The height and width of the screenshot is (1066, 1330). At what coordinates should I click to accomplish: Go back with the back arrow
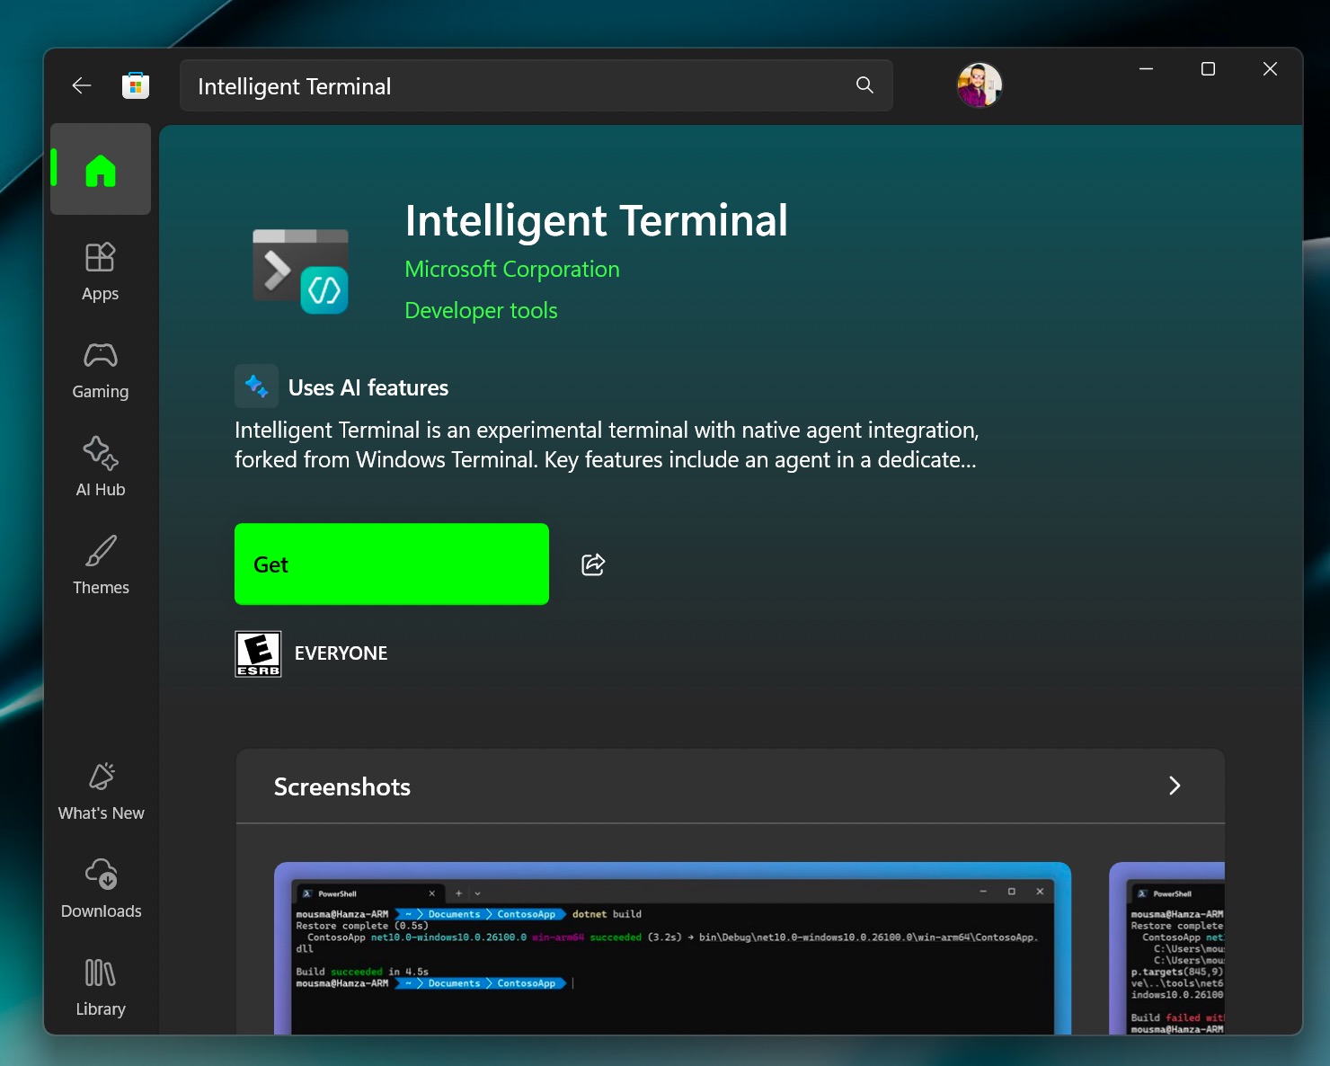[82, 85]
